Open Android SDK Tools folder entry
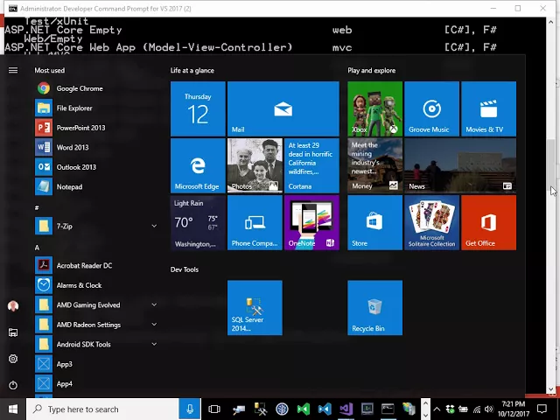 click(x=84, y=344)
